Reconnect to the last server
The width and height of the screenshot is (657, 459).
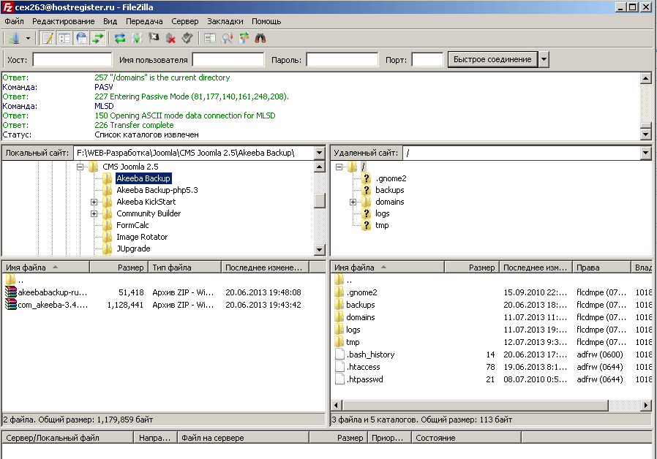187,38
